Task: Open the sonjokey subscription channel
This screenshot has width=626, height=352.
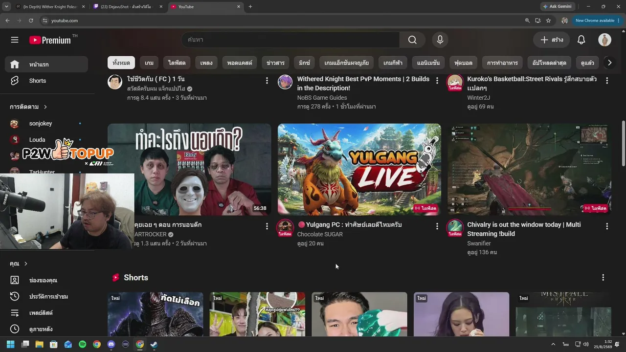Action: pos(46,123)
